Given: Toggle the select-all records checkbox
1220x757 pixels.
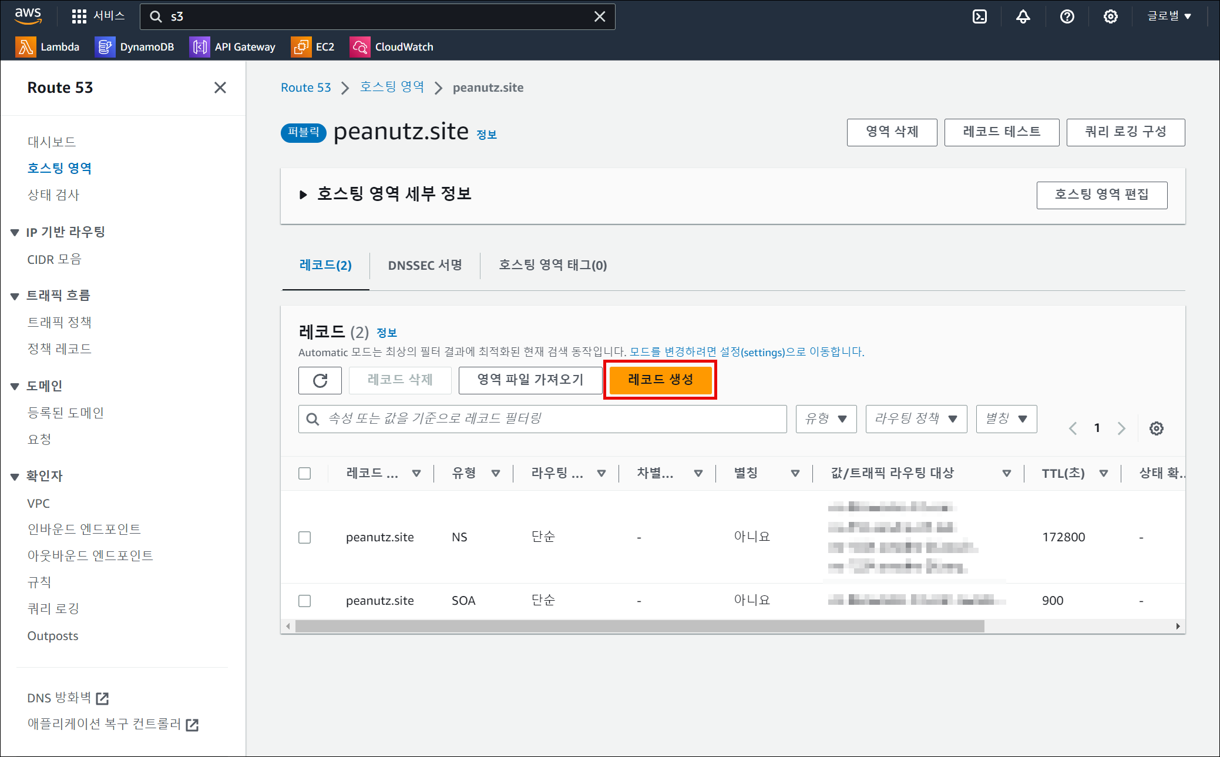Looking at the screenshot, I should pyautogui.click(x=304, y=473).
